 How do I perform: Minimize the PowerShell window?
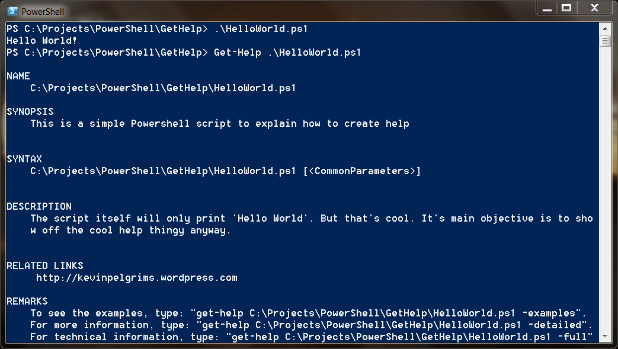pos(549,8)
